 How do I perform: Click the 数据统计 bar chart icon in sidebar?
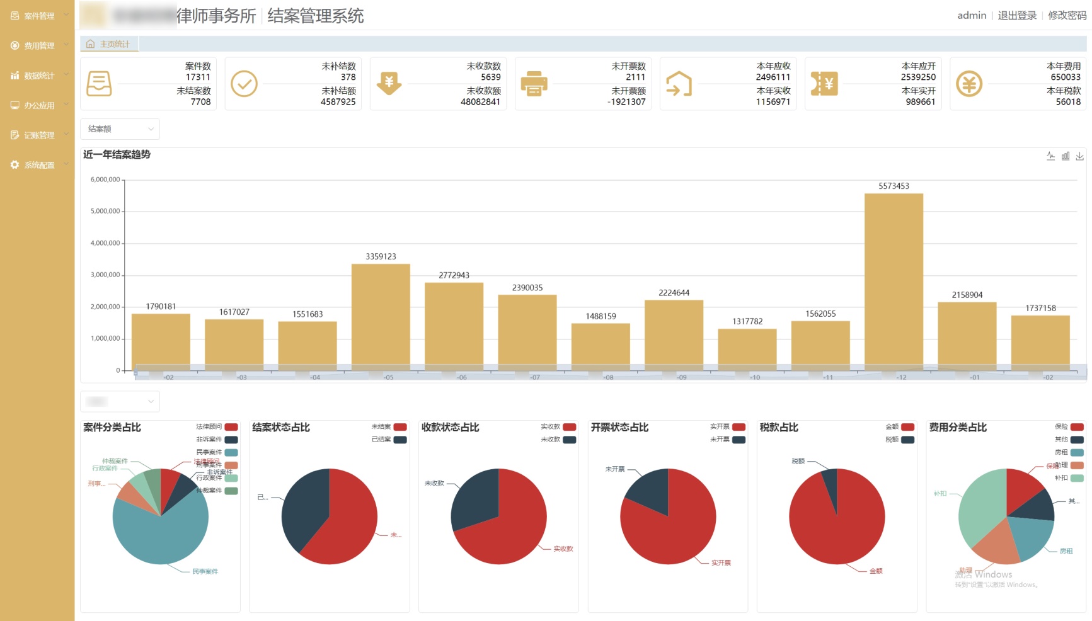[x=14, y=76]
